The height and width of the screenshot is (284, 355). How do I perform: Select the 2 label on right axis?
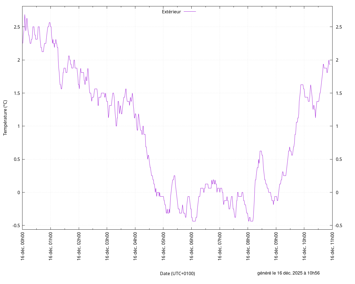pyautogui.click(x=337, y=60)
